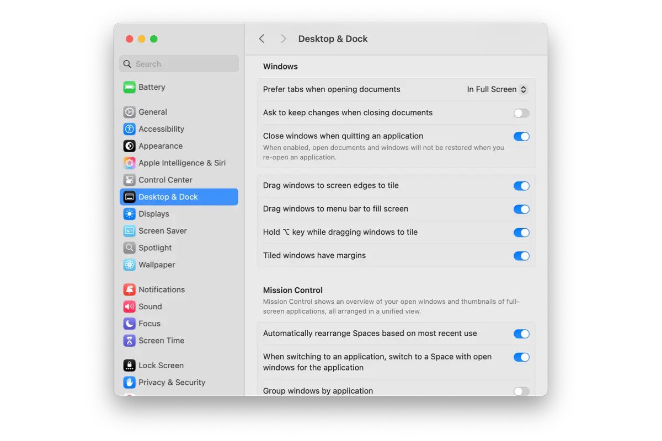Open the Spotlight icon

tap(130, 248)
